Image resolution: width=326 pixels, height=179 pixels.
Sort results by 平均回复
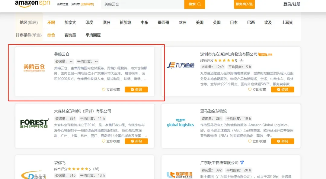coord(93,35)
